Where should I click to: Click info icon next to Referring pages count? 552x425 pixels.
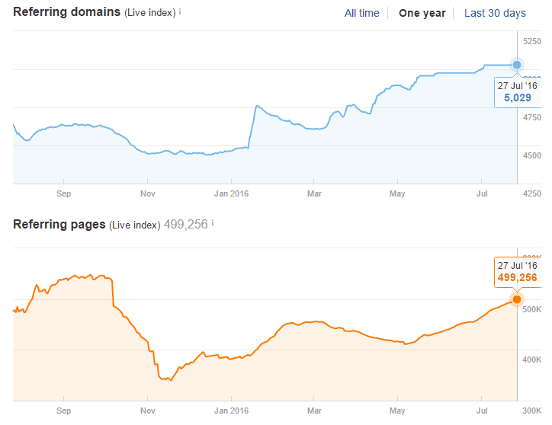(213, 224)
